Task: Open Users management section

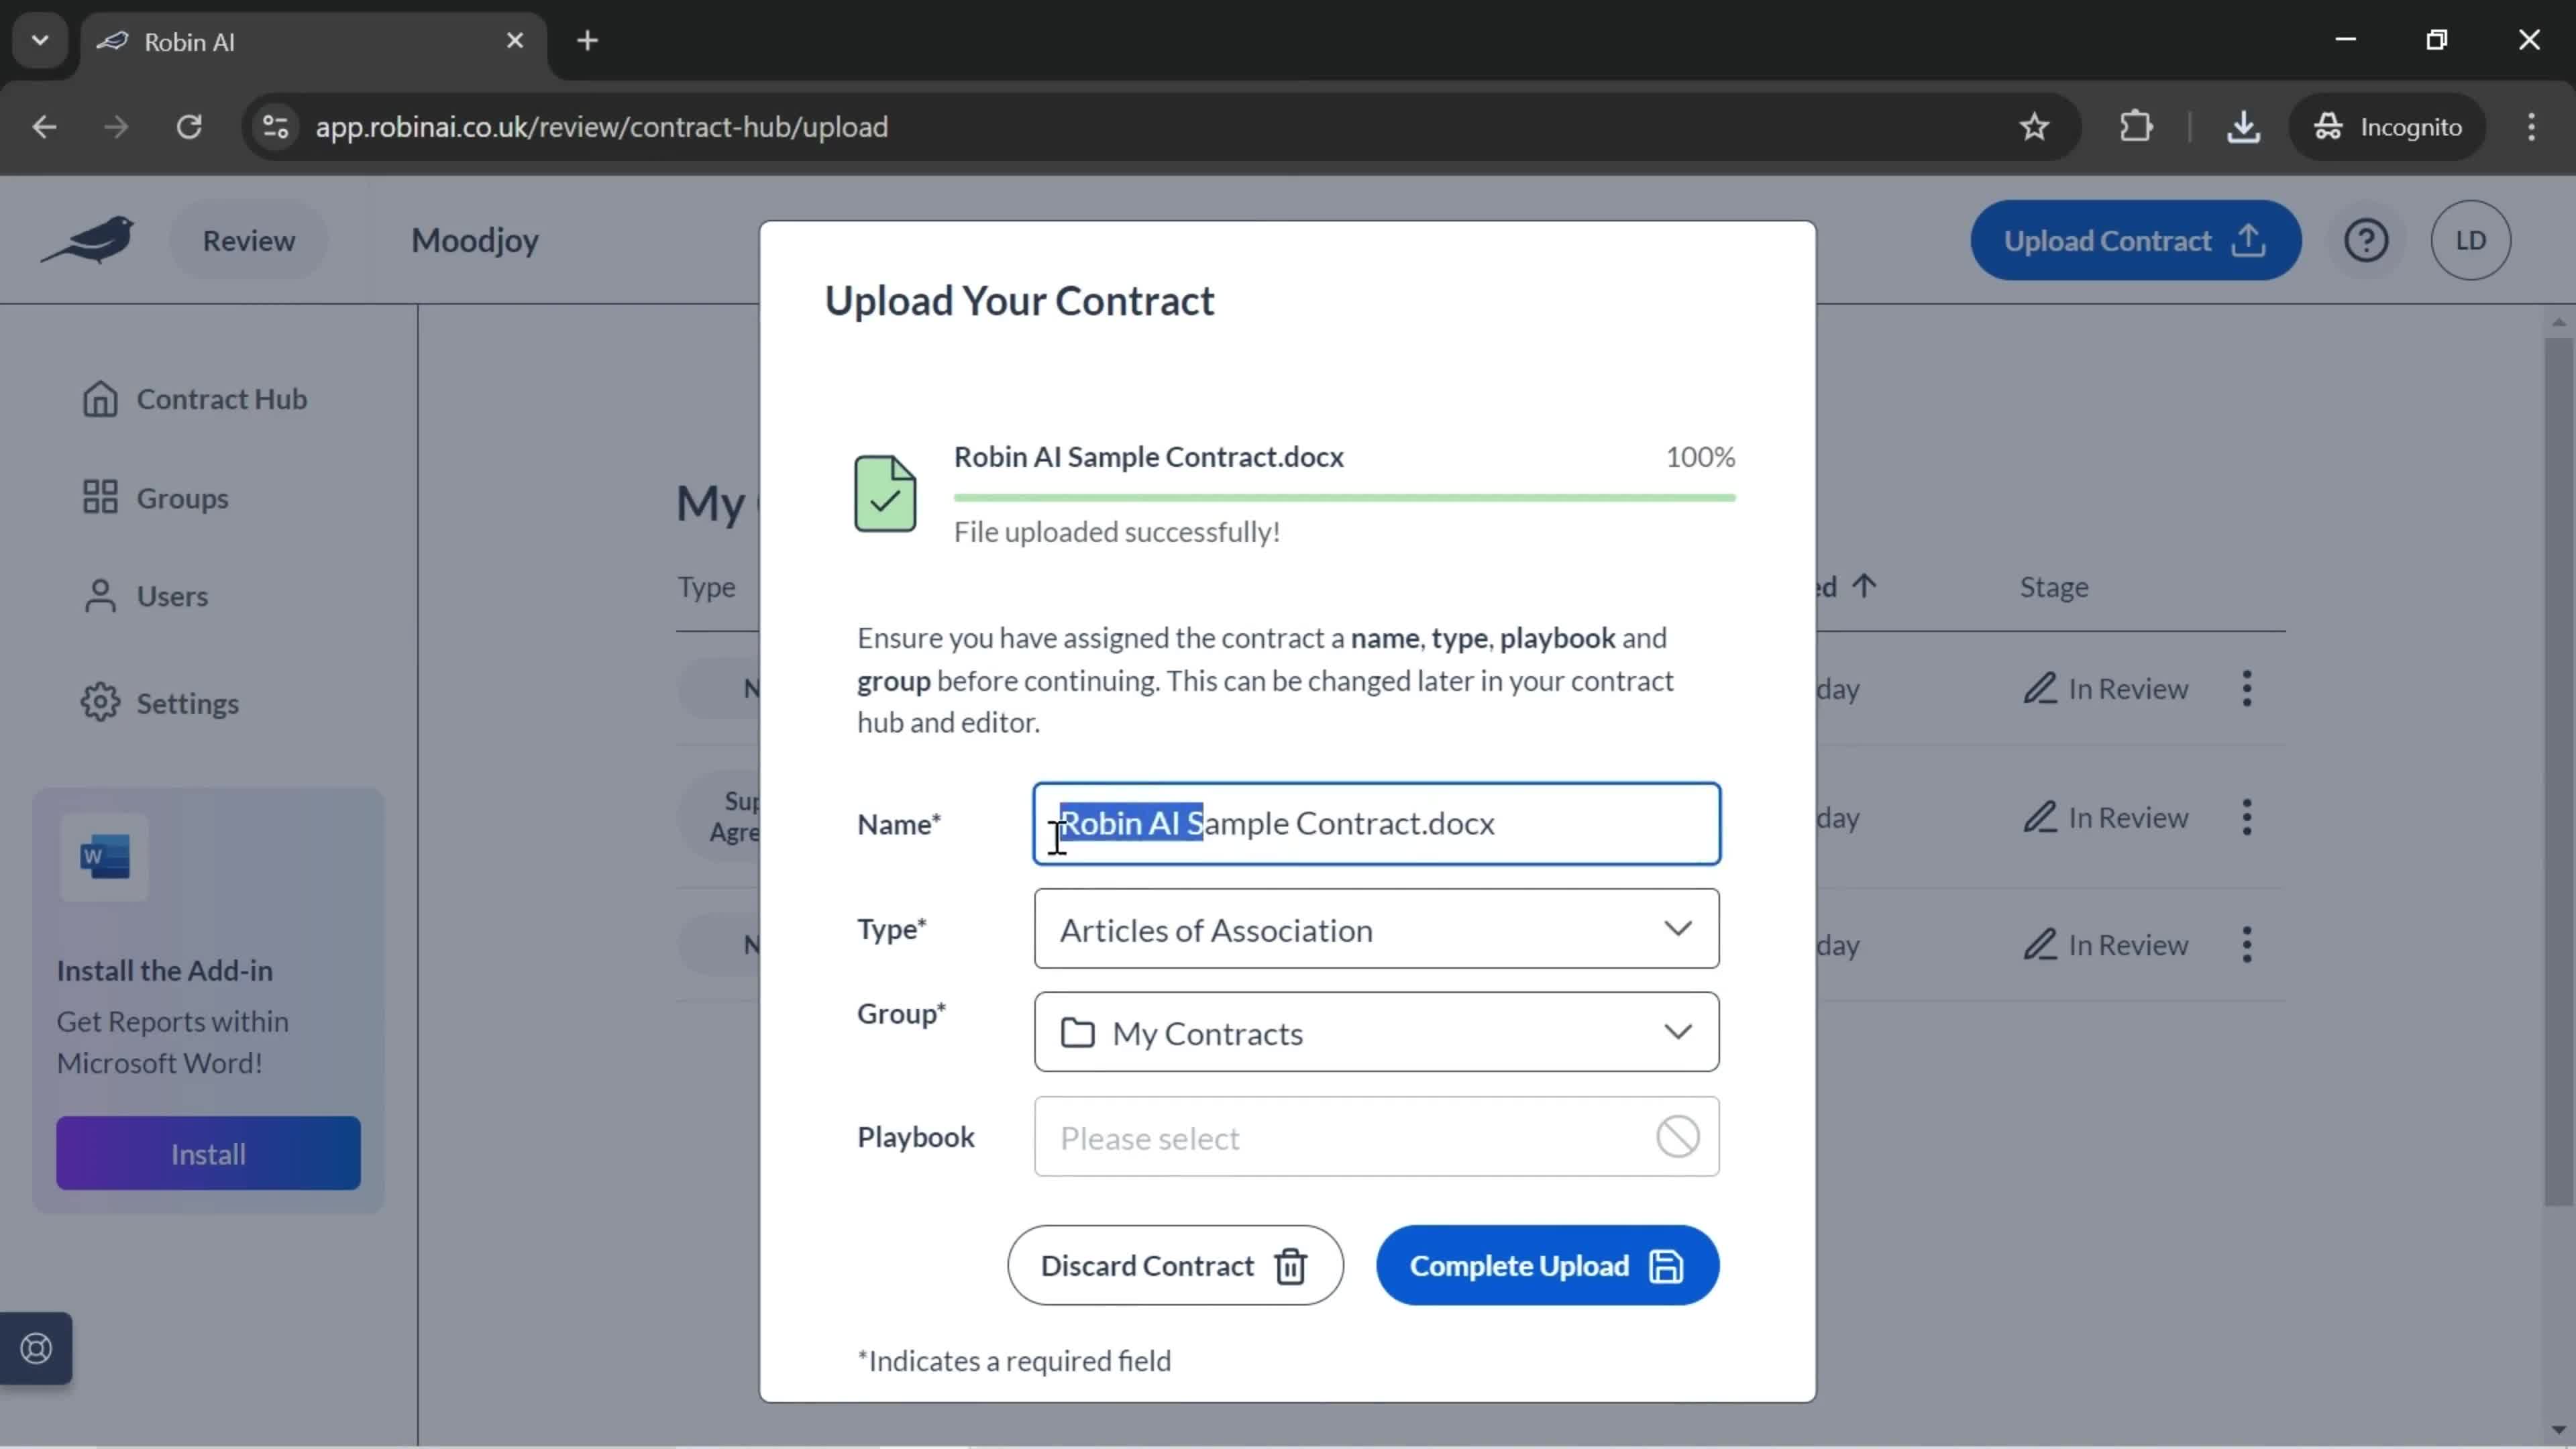Action: (172, 594)
